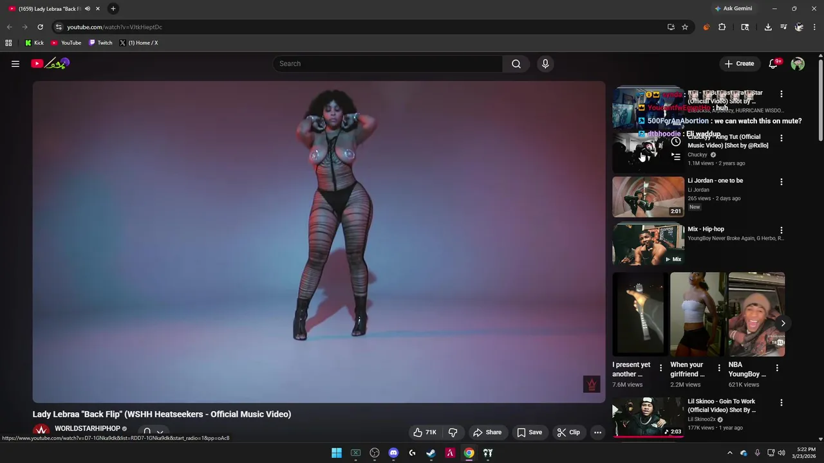
Task: Open Twitch bookmark
Action: click(100, 42)
